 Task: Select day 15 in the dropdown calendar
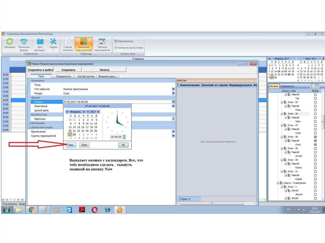click(x=79, y=127)
